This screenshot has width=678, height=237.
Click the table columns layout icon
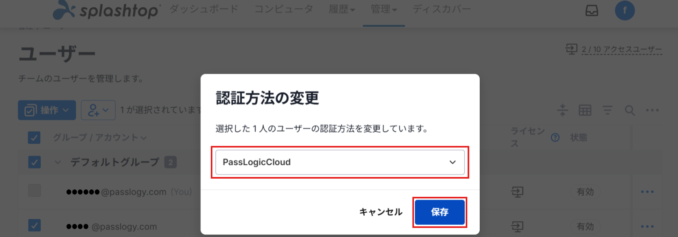585,110
